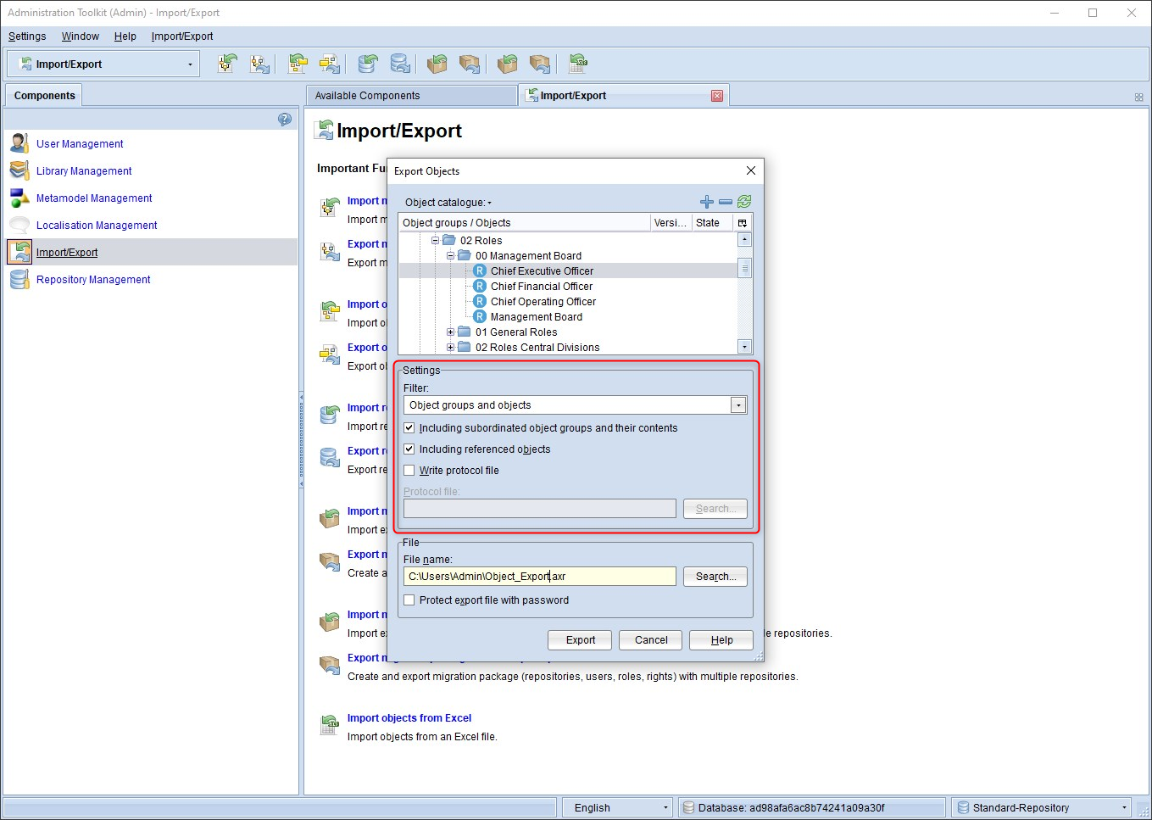Open the Filter dropdown in Settings
The width and height of the screenshot is (1152, 820).
(738, 405)
